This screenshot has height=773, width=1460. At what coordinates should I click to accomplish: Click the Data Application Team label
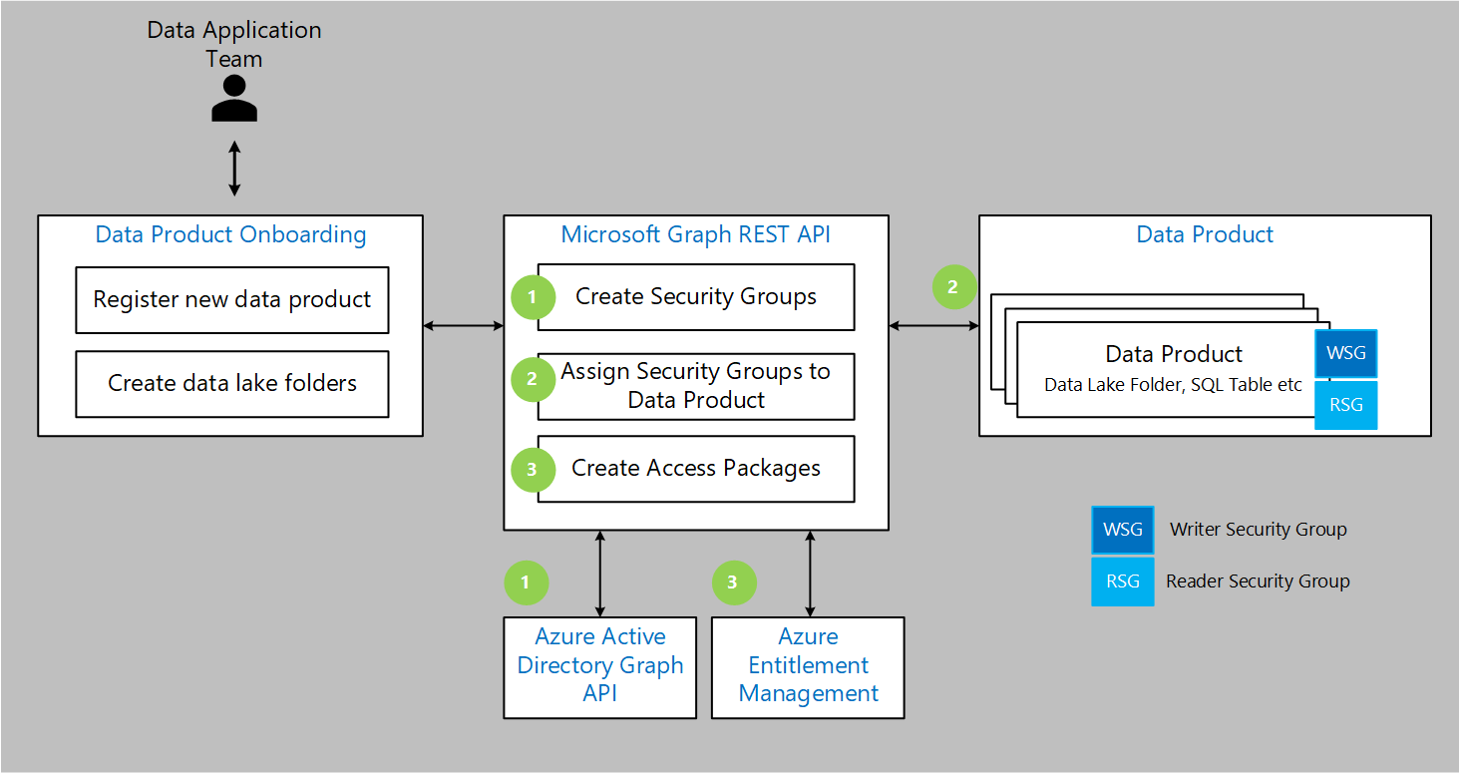(x=234, y=44)
